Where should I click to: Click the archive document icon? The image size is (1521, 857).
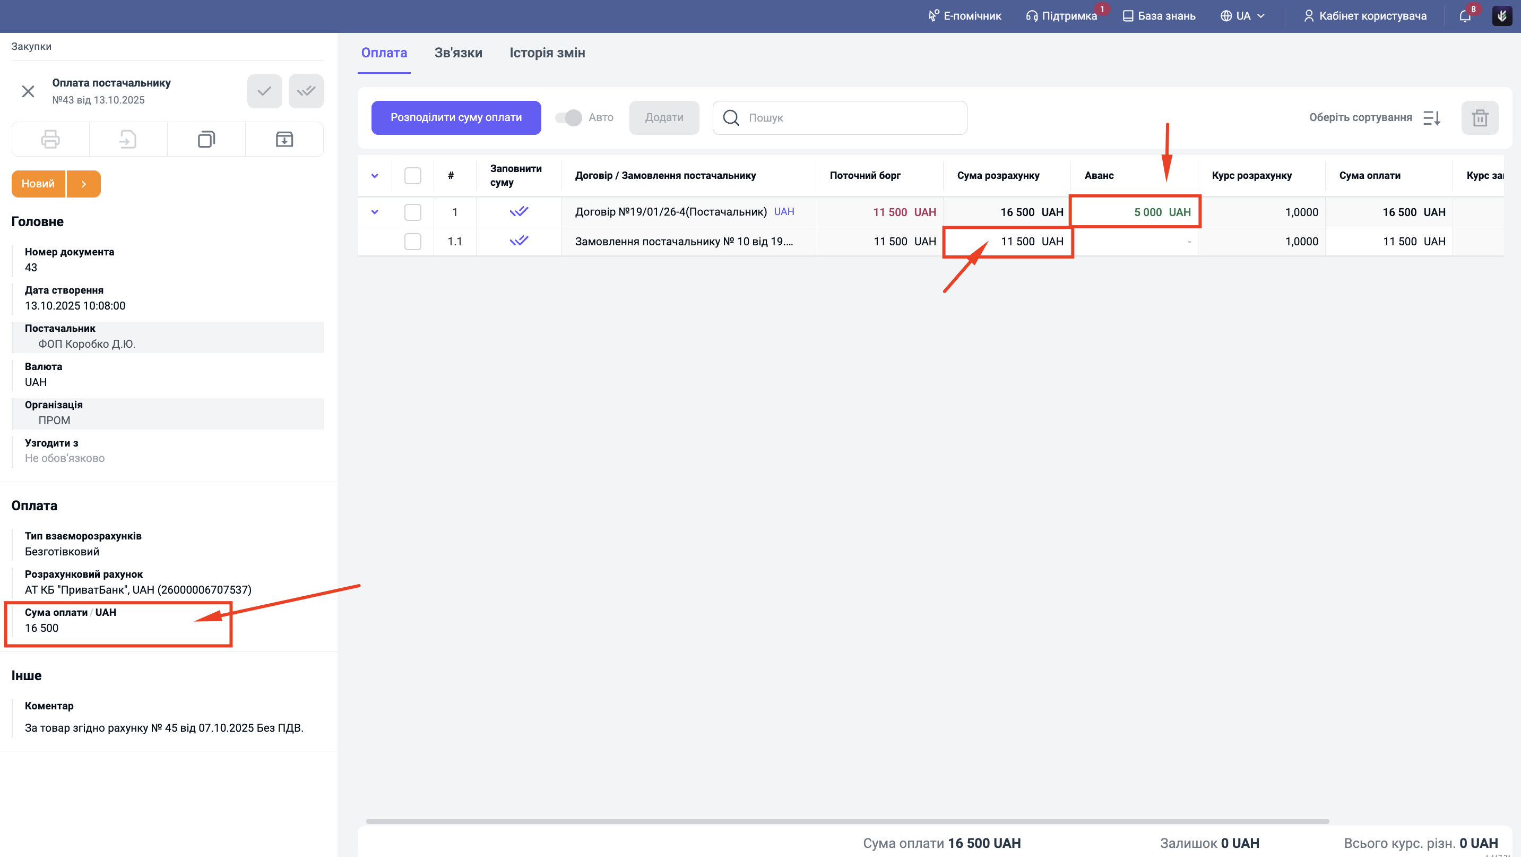(284, 140)
